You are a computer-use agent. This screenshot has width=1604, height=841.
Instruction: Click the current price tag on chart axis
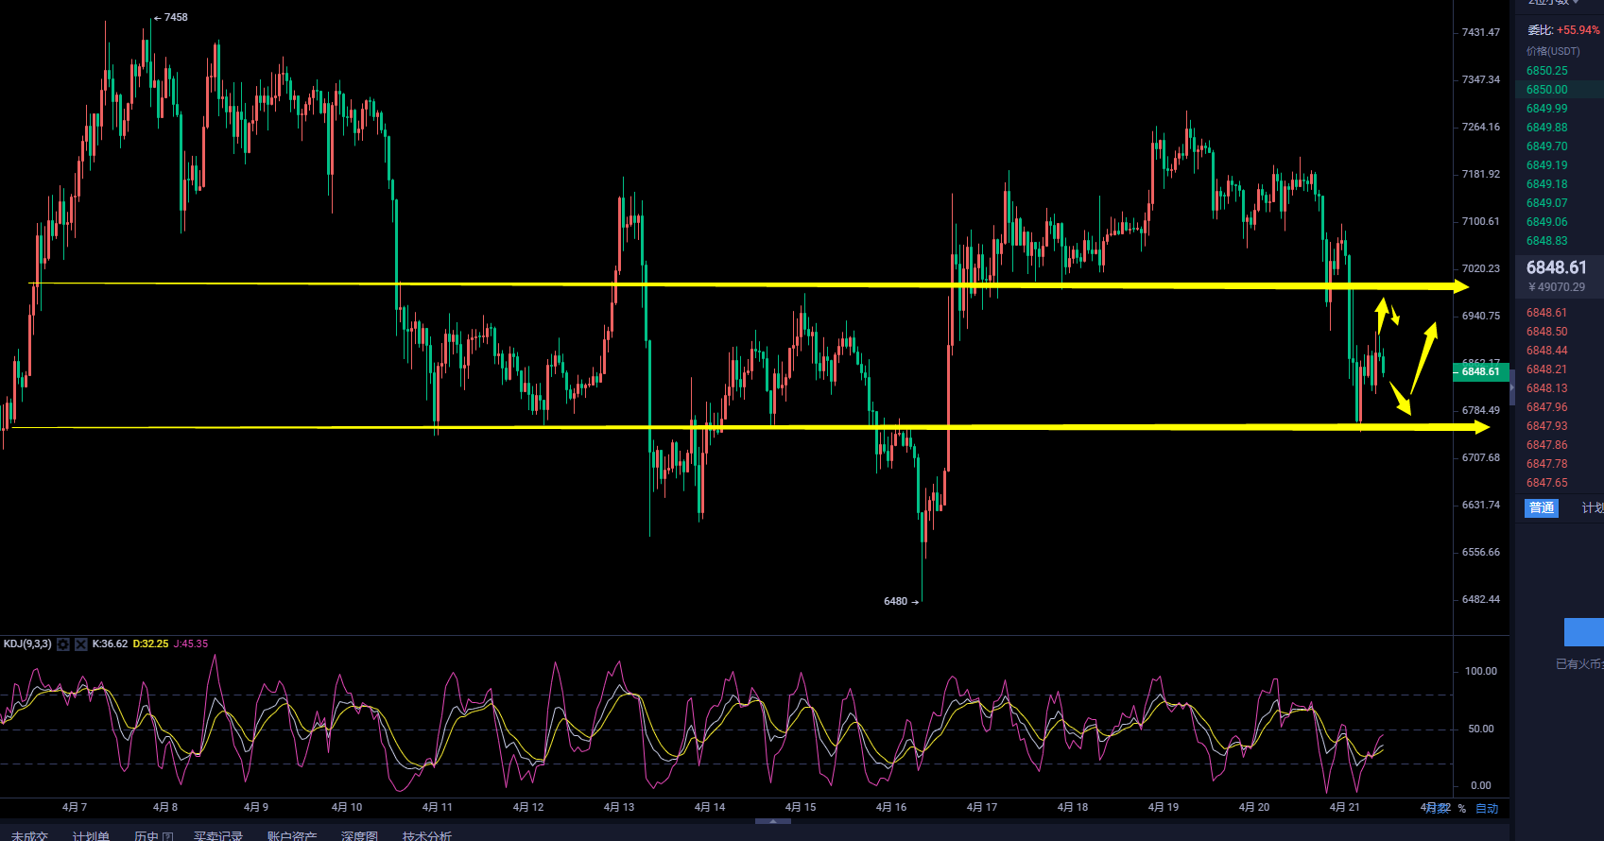pos(1481,371)
